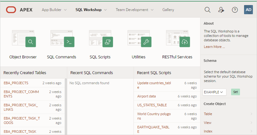
Task: Open the World Country polygons script
Action: [x=154, y=116]
